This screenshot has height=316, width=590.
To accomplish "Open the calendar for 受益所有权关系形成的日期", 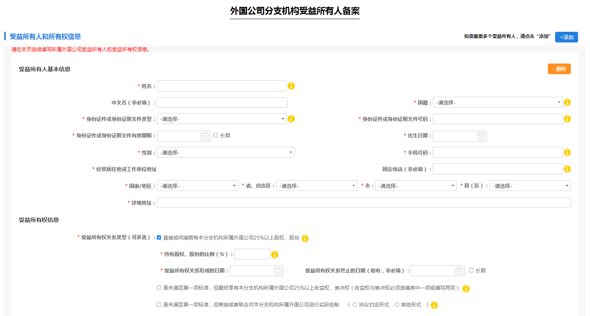I will (x=278, y=270).
